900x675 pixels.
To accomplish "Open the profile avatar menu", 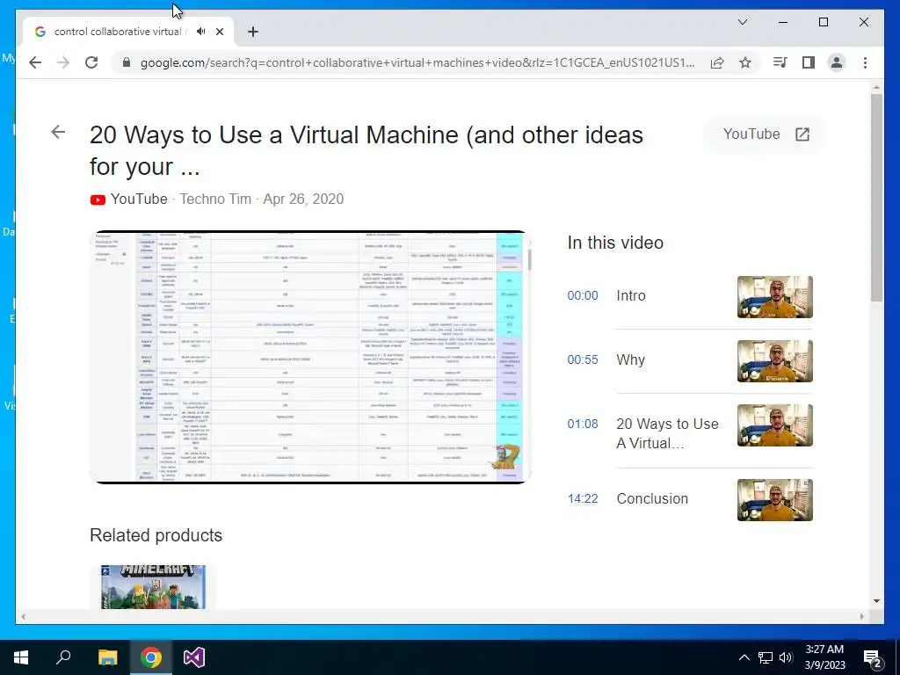I will 837,62.
